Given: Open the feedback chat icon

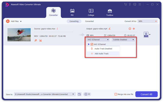Looking at the screenshot, I should [135, 4].
